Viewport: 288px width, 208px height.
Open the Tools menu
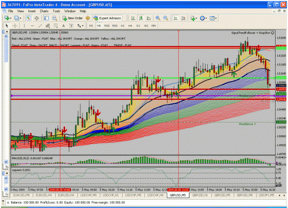click(x=56, y=11)
